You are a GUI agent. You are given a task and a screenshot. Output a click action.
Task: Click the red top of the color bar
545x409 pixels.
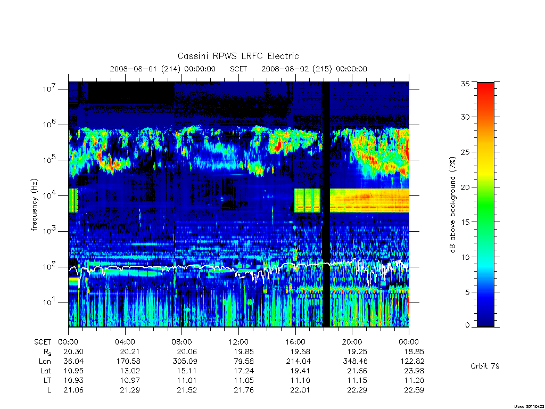(x=485, y=91)
